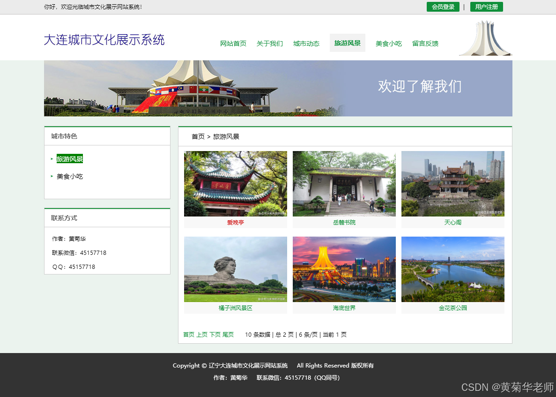Click the 天心阁 caption link
Viewport: 556px width, 397px height.
(x=453, y=223)
